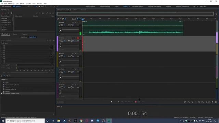Viewport: 219px width, 123px height.
Task: Click the Loop playback button
Action: pos(139,102)
